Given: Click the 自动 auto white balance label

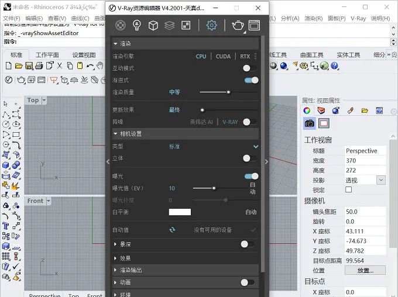Looking at the screenshot, I should [x=251, y=212].
